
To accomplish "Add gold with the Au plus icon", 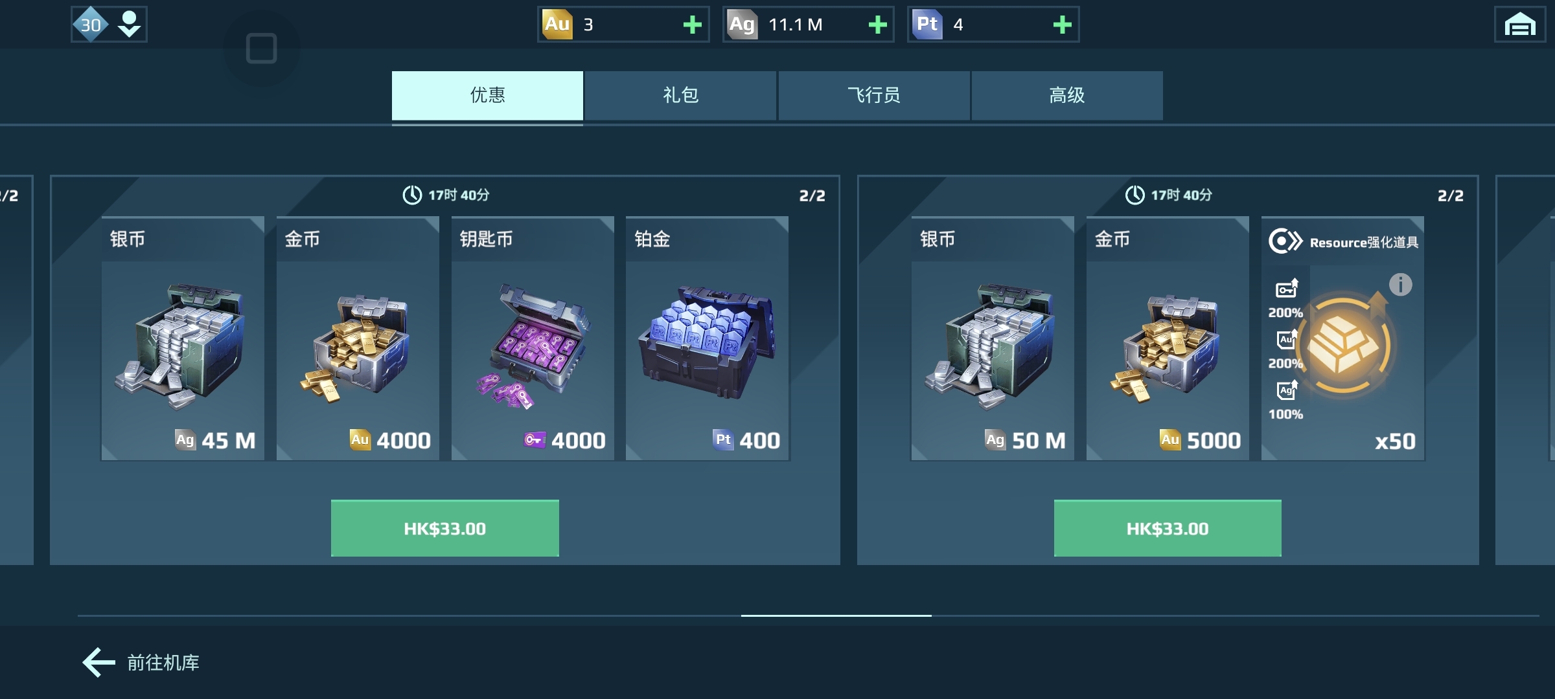I will coord(692,25).
